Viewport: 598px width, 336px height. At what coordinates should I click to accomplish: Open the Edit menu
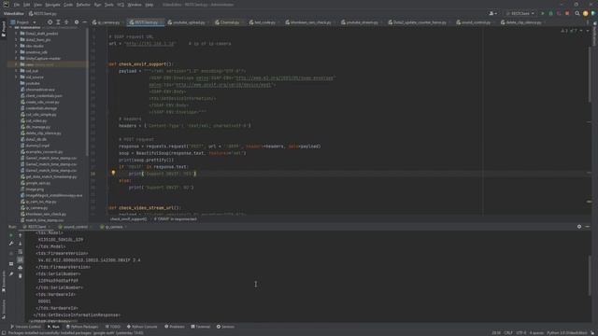pyautogui.click(x=27, y=5)
